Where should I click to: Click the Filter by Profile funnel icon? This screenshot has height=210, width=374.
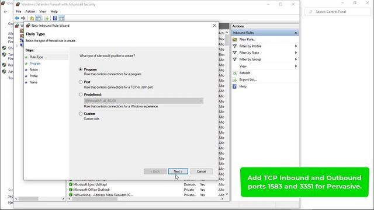pos(235,46)
